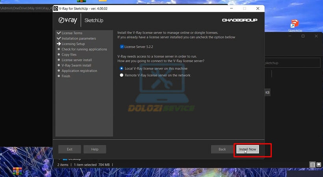Click V-Ray Swarm install step in sidebar
Image resolution: width=323 pixels, height=177 pixels.
coord(76,65)
